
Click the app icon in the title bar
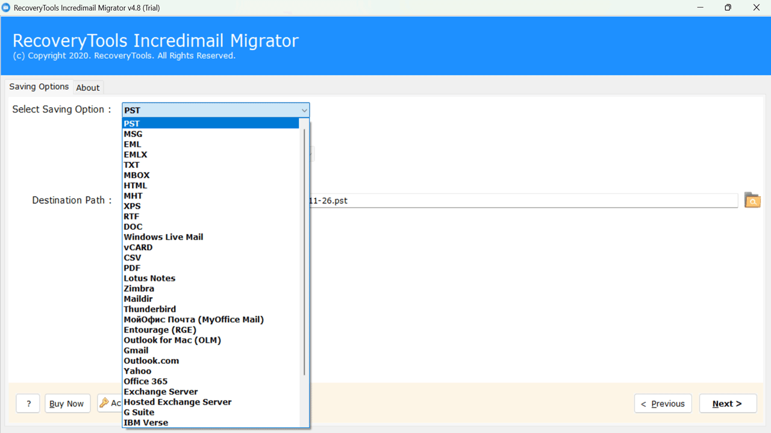pyautogui.click(x=6, y=8)
